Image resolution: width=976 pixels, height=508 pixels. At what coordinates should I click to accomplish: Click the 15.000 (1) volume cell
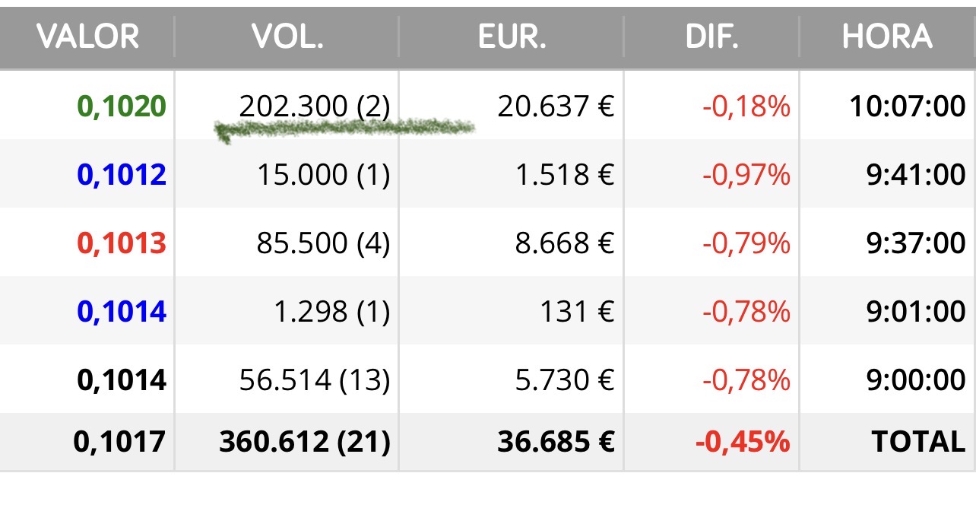pyautogui.click(x=323, y=175)
